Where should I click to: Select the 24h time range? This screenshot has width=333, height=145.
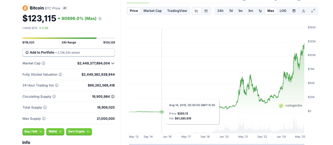tap(220, 11)
